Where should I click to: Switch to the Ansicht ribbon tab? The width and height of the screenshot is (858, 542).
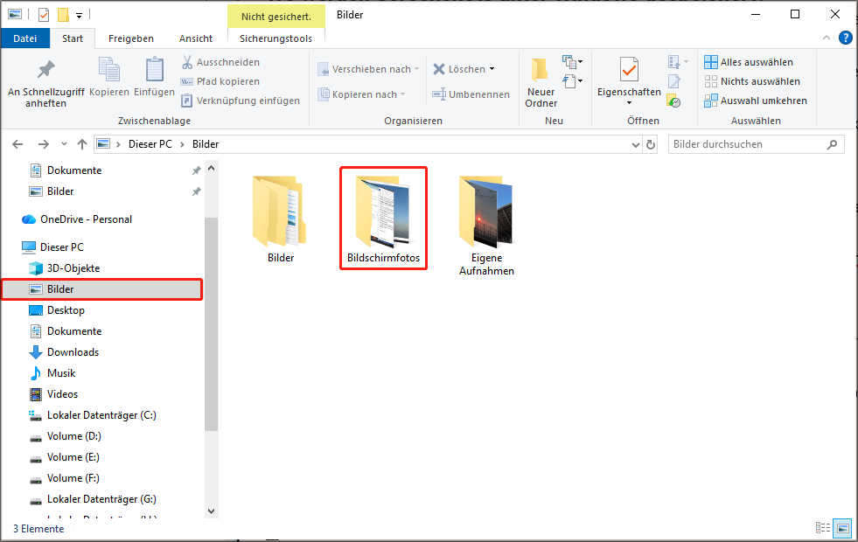point(195,38)
